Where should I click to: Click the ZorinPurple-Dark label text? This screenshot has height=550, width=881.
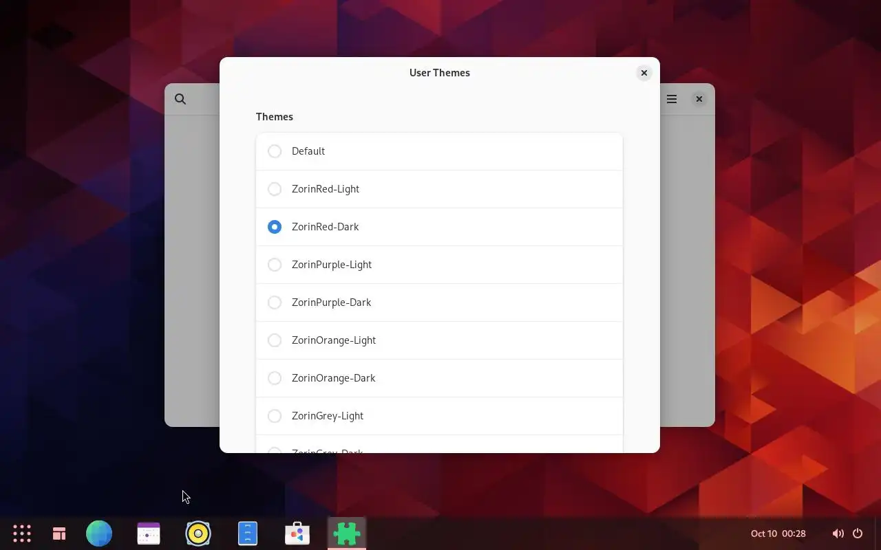coord(331,302)
